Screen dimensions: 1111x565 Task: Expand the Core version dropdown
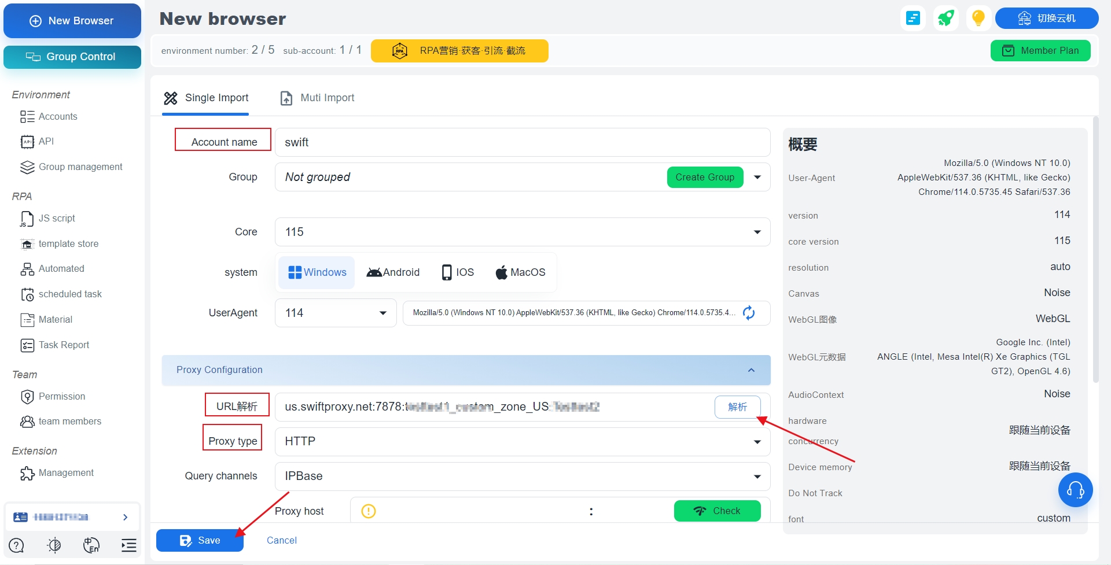click(757, 232)
